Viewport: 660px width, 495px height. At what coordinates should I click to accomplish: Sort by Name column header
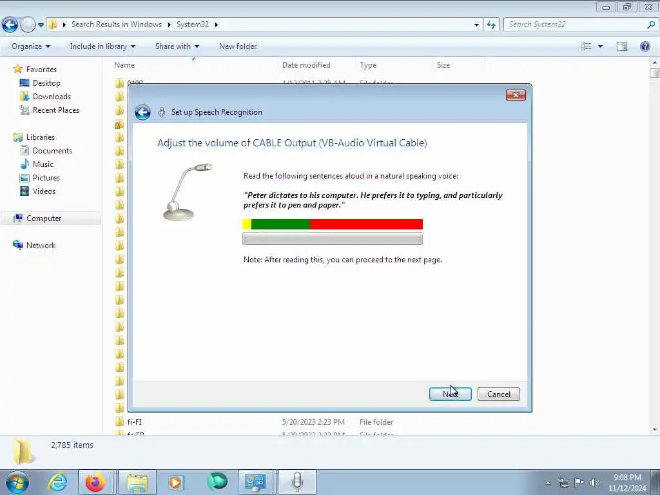pyautogui.click(x=195, y=65)
